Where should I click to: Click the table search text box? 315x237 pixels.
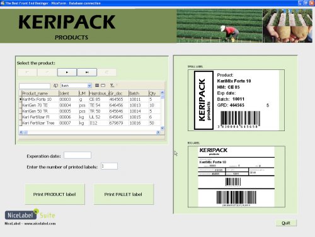click(x=35, y=86)
